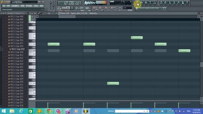The image size is (203, 114).
Task: Open File Explorer from the taskbar
Action: [x=12, y=111]
